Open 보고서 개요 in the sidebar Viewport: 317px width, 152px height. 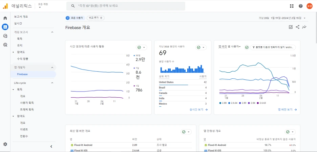[21, 17]
